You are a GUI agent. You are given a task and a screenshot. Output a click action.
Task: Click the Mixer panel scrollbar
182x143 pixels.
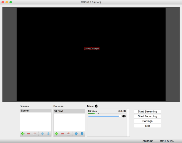(x=128, y=123)
